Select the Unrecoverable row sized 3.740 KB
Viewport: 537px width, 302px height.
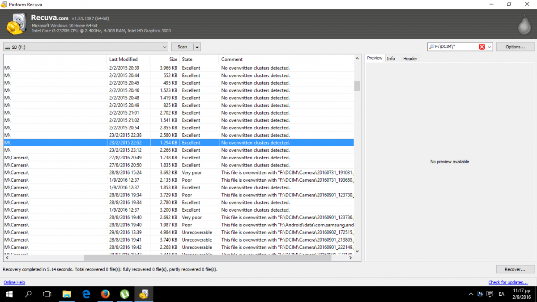click(x=179, y=240)
